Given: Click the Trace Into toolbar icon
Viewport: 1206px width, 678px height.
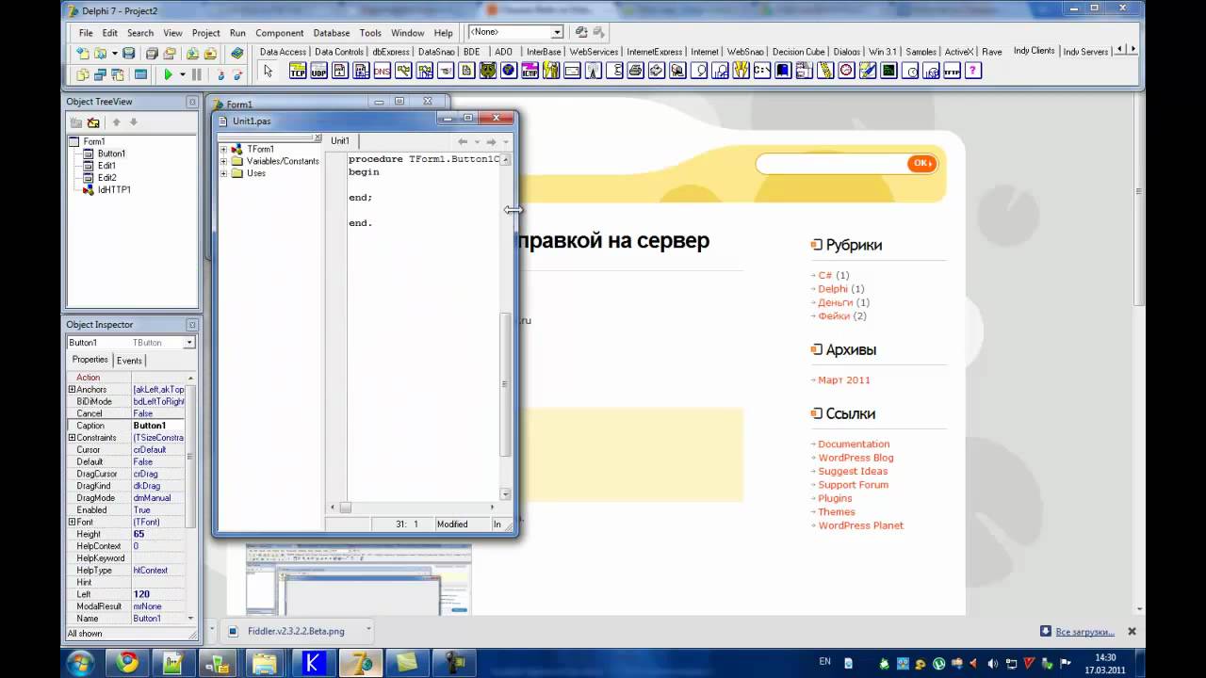Looking at the screenshot, I should pyautogui.click(x=220, y=74).
